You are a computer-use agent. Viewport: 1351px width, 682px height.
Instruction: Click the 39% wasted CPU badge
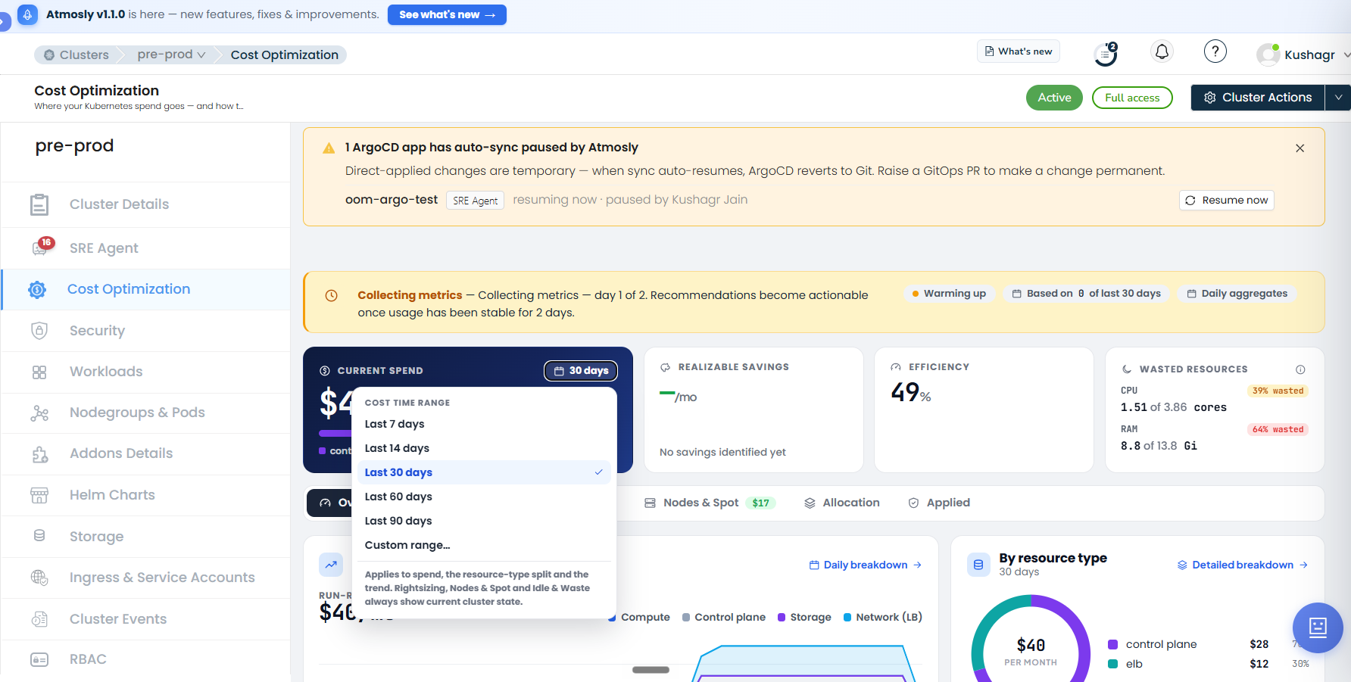[1278, 391]
